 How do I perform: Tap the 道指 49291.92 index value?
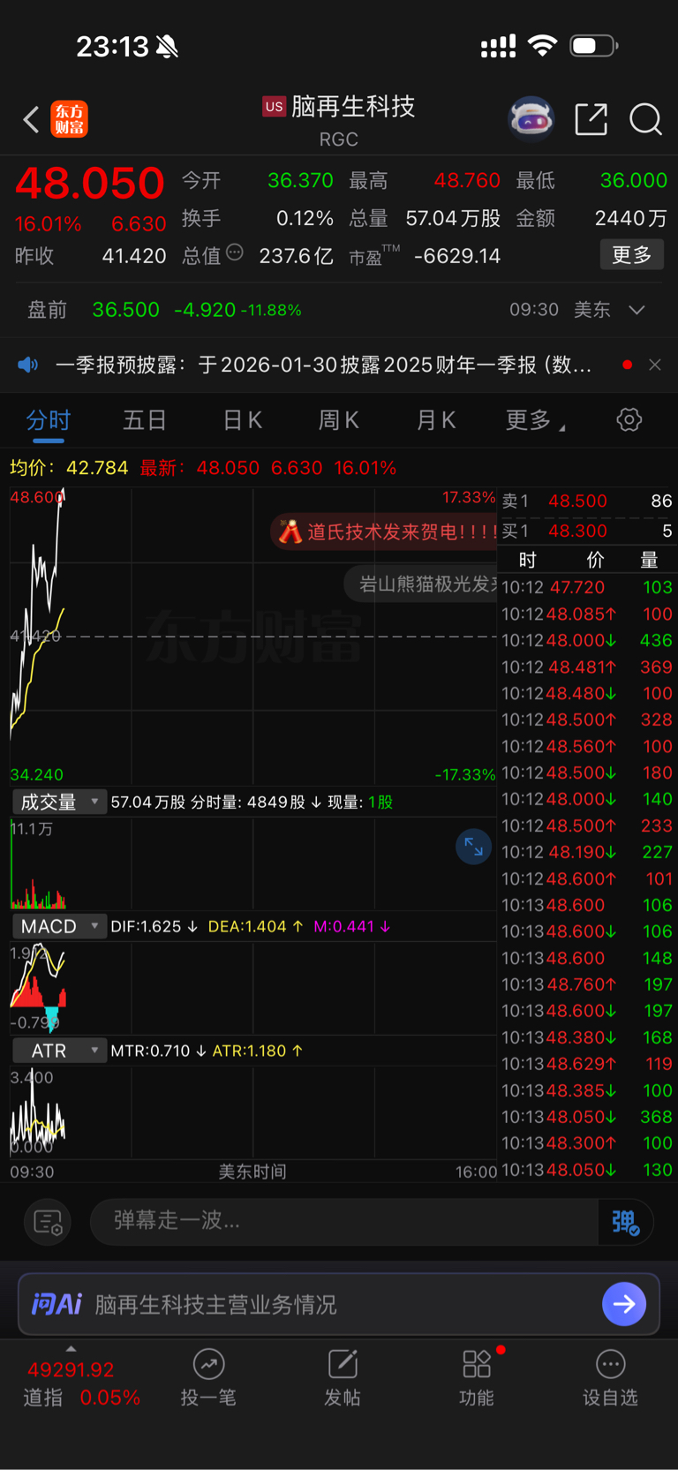(x=71, y=1370)
